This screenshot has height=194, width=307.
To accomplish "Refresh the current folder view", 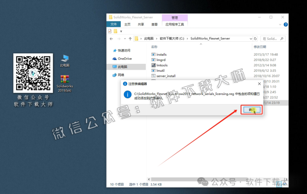I will 255,39.
